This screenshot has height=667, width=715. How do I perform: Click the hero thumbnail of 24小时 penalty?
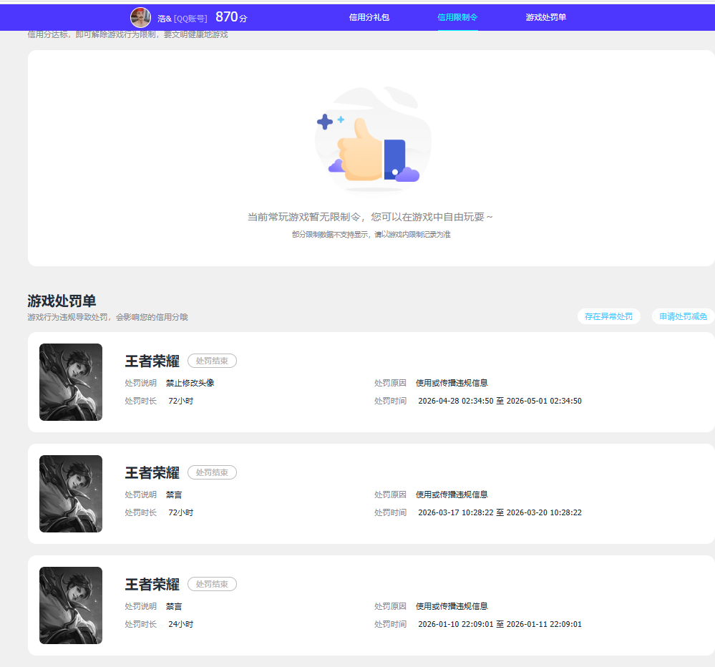71,605
